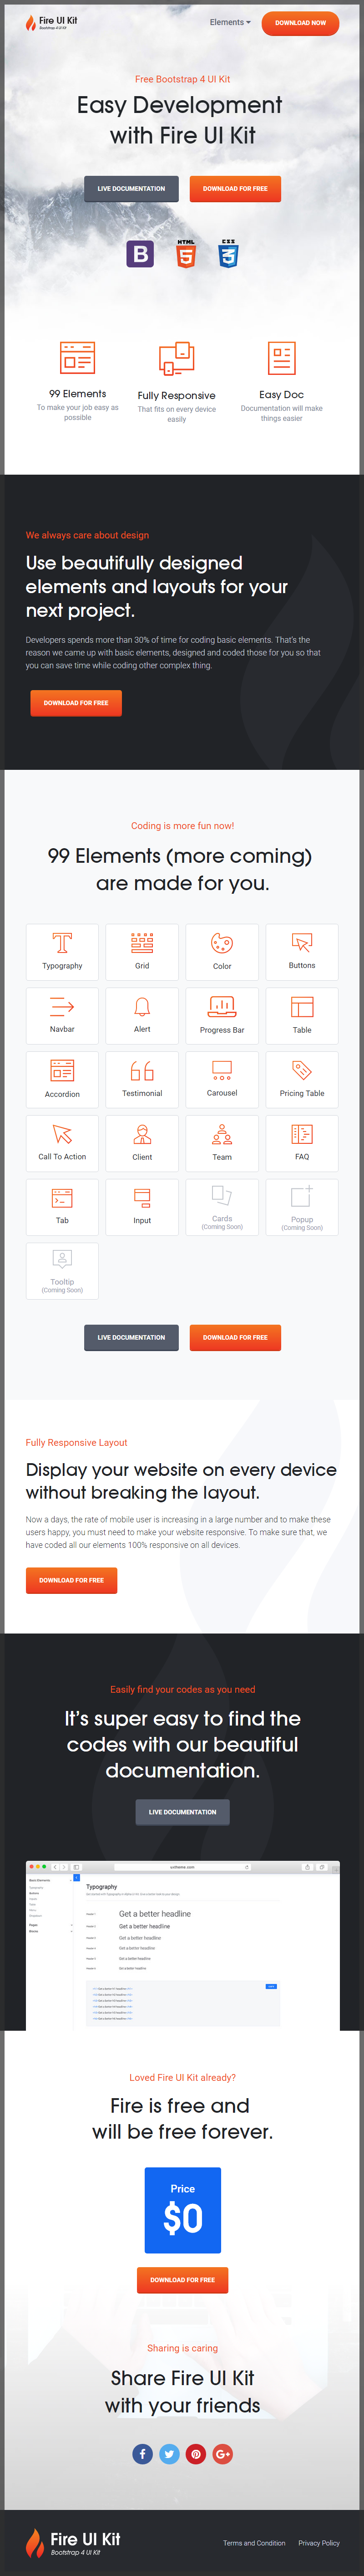
Task: Click LIVE DOCUMENTATION button in the hero section
Action: tap(131, 189)
